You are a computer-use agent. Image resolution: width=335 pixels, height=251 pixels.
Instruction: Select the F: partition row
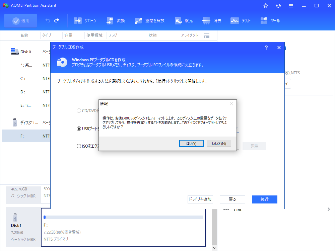tap(26, 136)
